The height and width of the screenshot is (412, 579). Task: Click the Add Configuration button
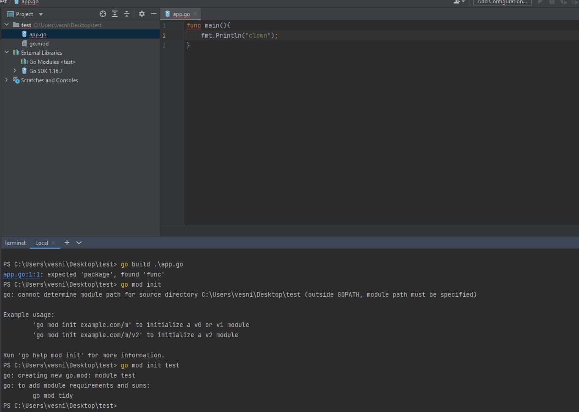(502, 2)
